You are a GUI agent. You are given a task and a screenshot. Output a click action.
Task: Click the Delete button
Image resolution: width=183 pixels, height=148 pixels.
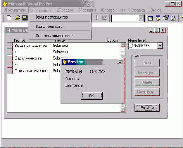click(147, 82)
